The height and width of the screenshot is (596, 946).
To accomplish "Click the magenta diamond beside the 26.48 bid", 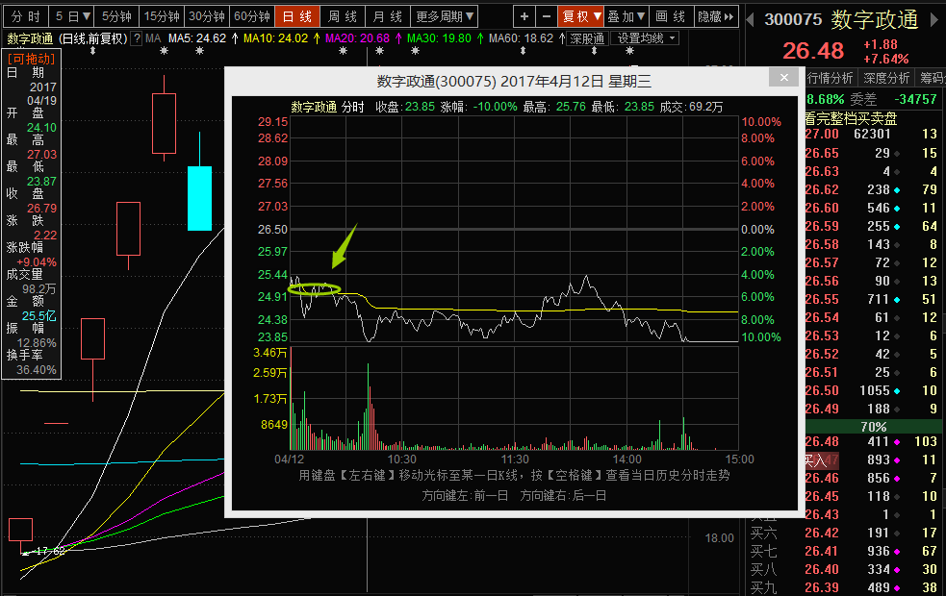I will coord(897,442).
